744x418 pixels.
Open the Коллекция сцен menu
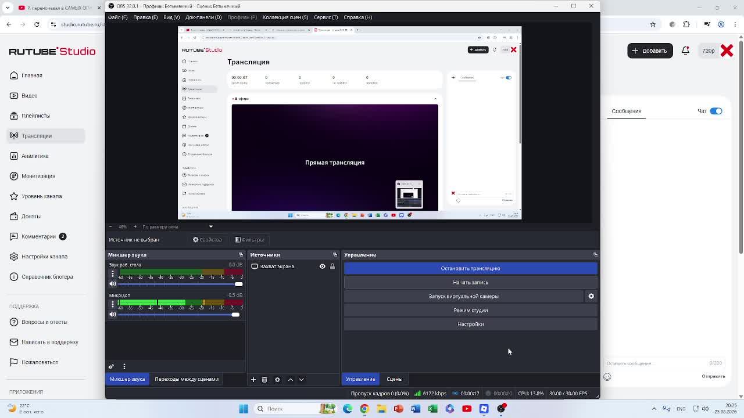(285, 17)
